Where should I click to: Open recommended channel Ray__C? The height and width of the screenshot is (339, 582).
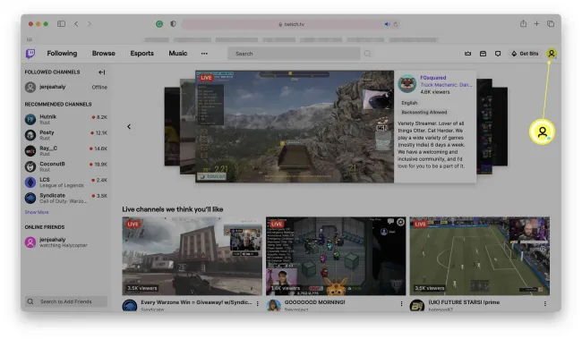pos(65,150)
